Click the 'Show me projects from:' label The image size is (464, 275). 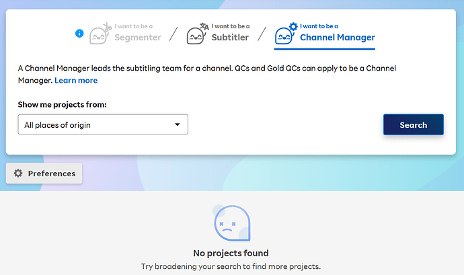[62, 104]
